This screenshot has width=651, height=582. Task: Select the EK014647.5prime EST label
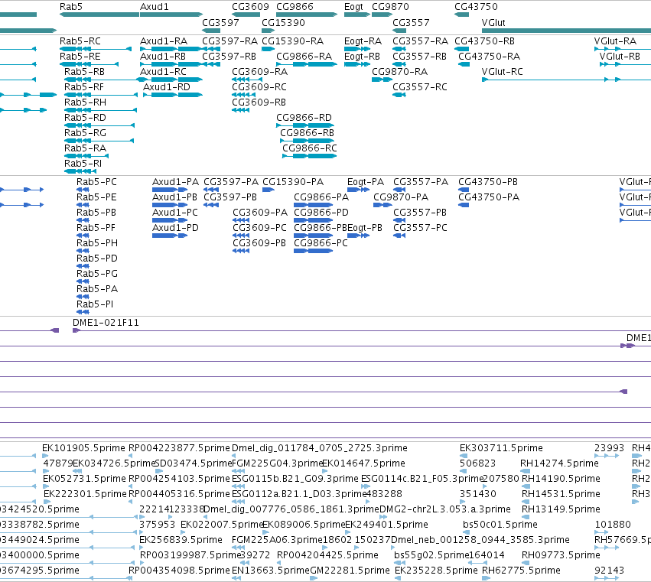click(363, 463)
